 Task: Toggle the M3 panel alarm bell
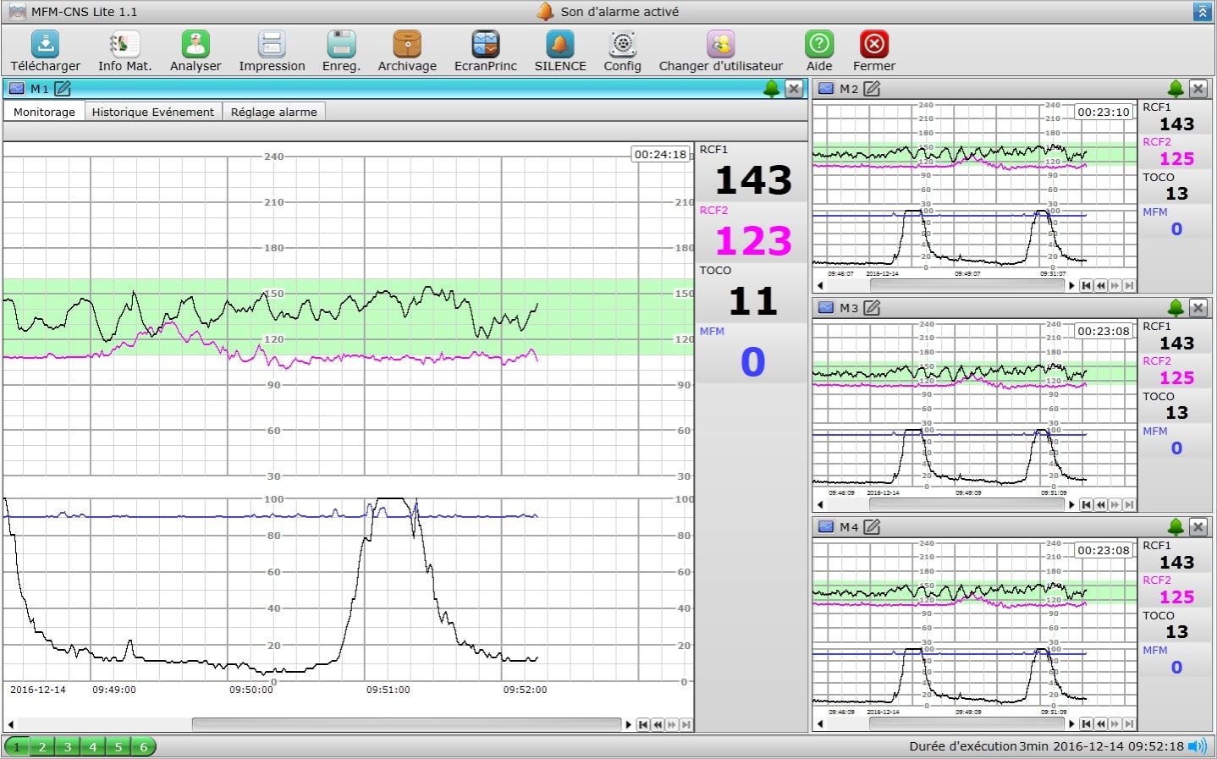click(x=1176, y=308)
